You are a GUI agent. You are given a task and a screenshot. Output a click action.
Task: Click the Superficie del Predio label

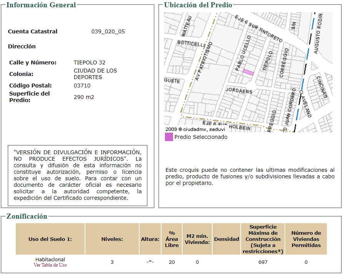30,97
